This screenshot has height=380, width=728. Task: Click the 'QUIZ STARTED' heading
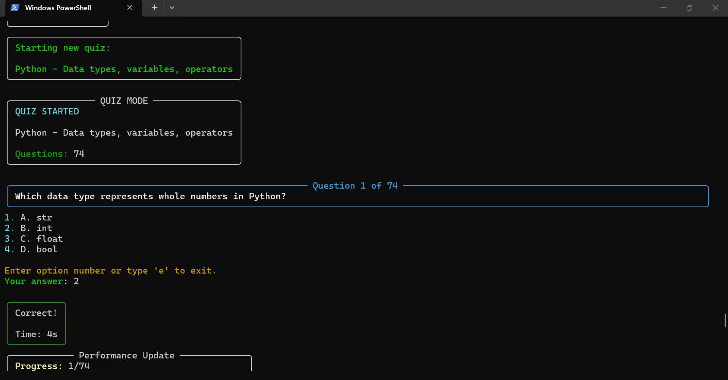(47, 111)
